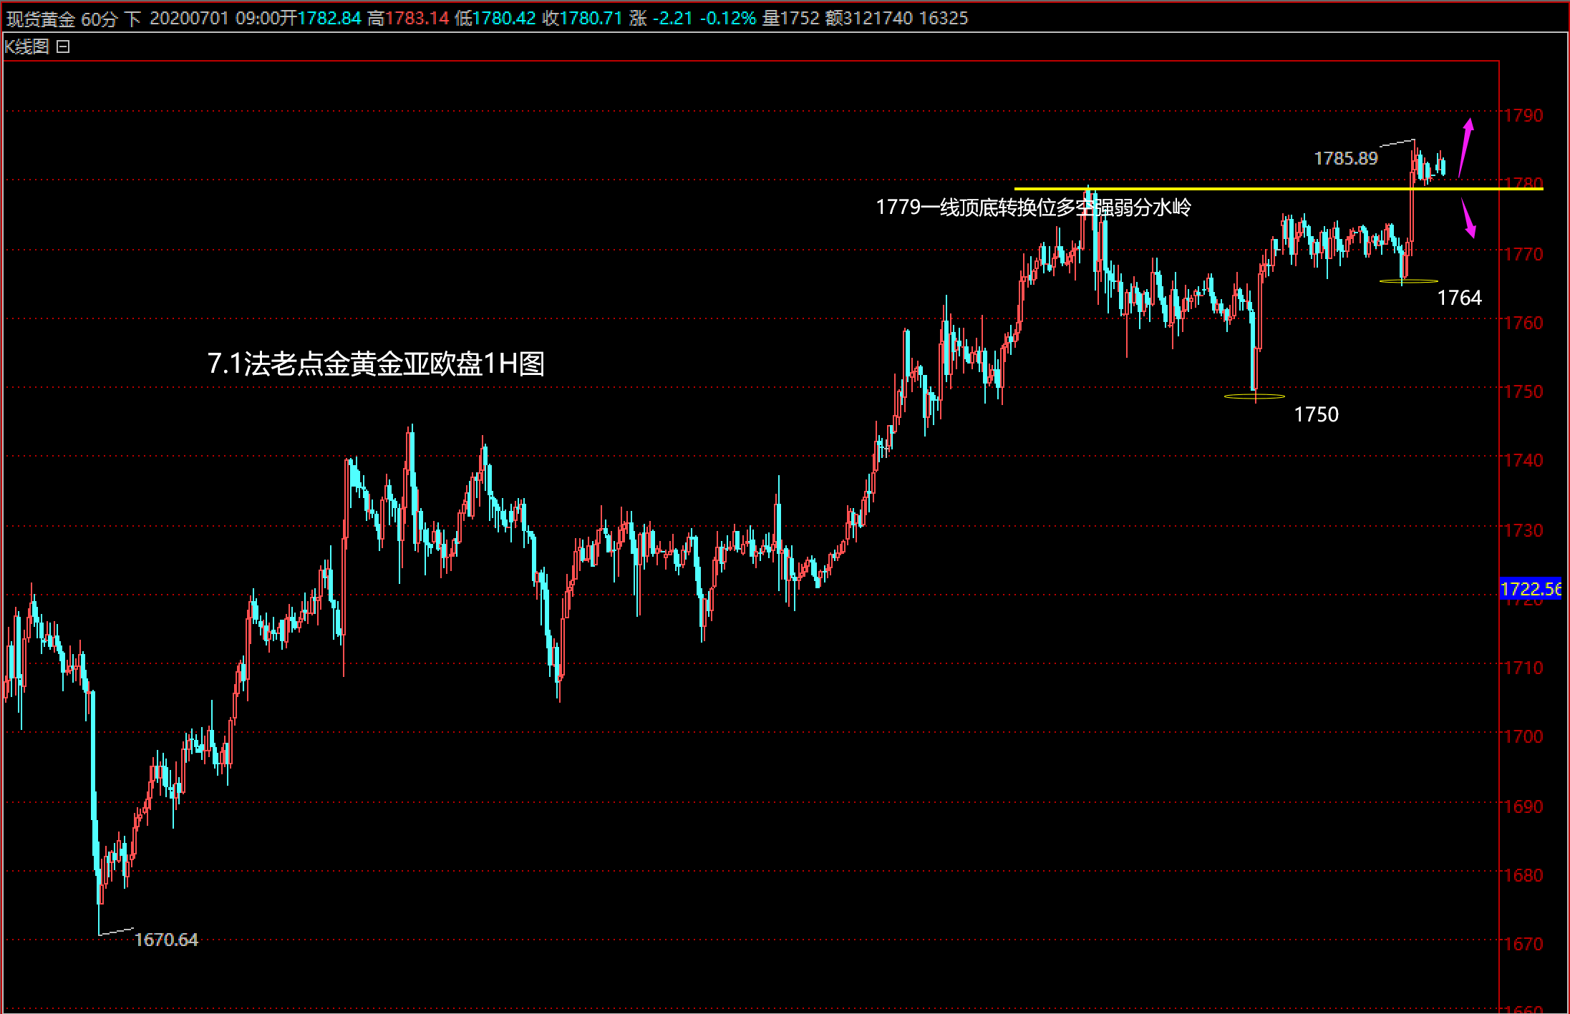The height and width of the screenshot is (1014, 1570).
Task: Select the 1779一线顶底转换位 text annotation
Action: pyautogui.click(x=1033, y=208)
